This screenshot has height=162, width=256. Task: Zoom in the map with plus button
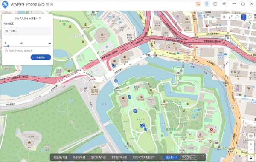pos(251,144)
